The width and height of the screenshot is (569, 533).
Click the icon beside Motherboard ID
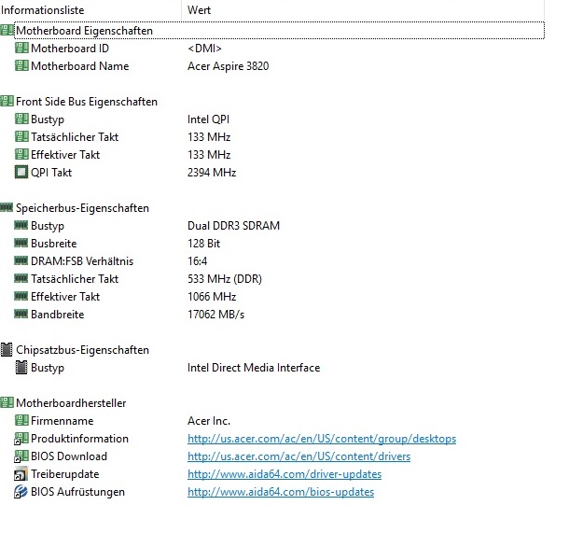pyautogui.click(x=21, y=48)
